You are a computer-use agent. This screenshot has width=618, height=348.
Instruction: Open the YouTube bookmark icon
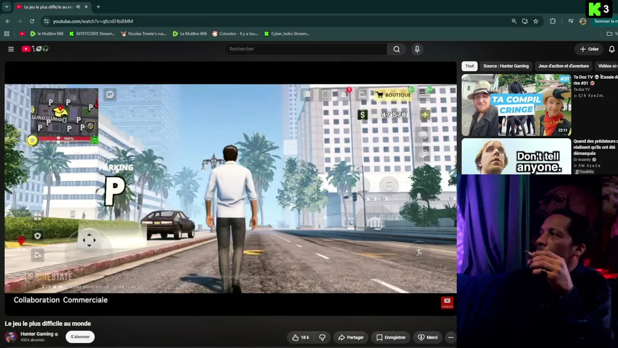click(x=22, y=34)
